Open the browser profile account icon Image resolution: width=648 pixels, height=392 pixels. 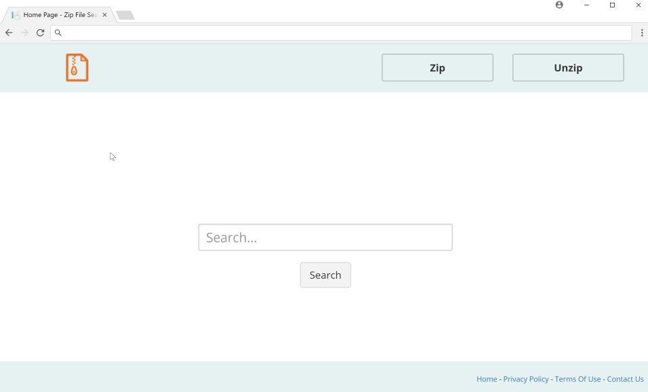coord(559,5)
